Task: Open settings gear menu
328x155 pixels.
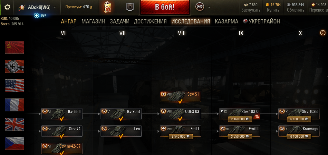Action: (7, 7)
